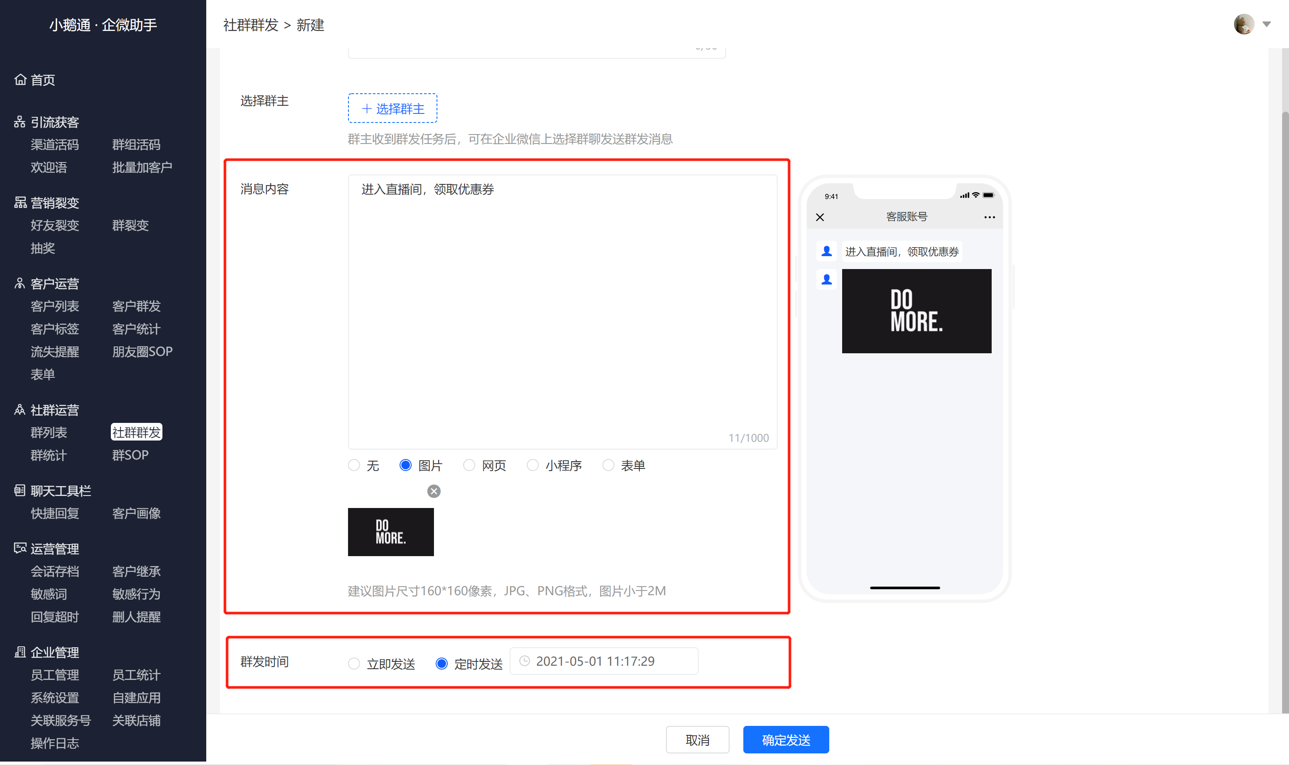Open 群SOP menu item
The image size is (1289, 765).
(x=130, y=455)
